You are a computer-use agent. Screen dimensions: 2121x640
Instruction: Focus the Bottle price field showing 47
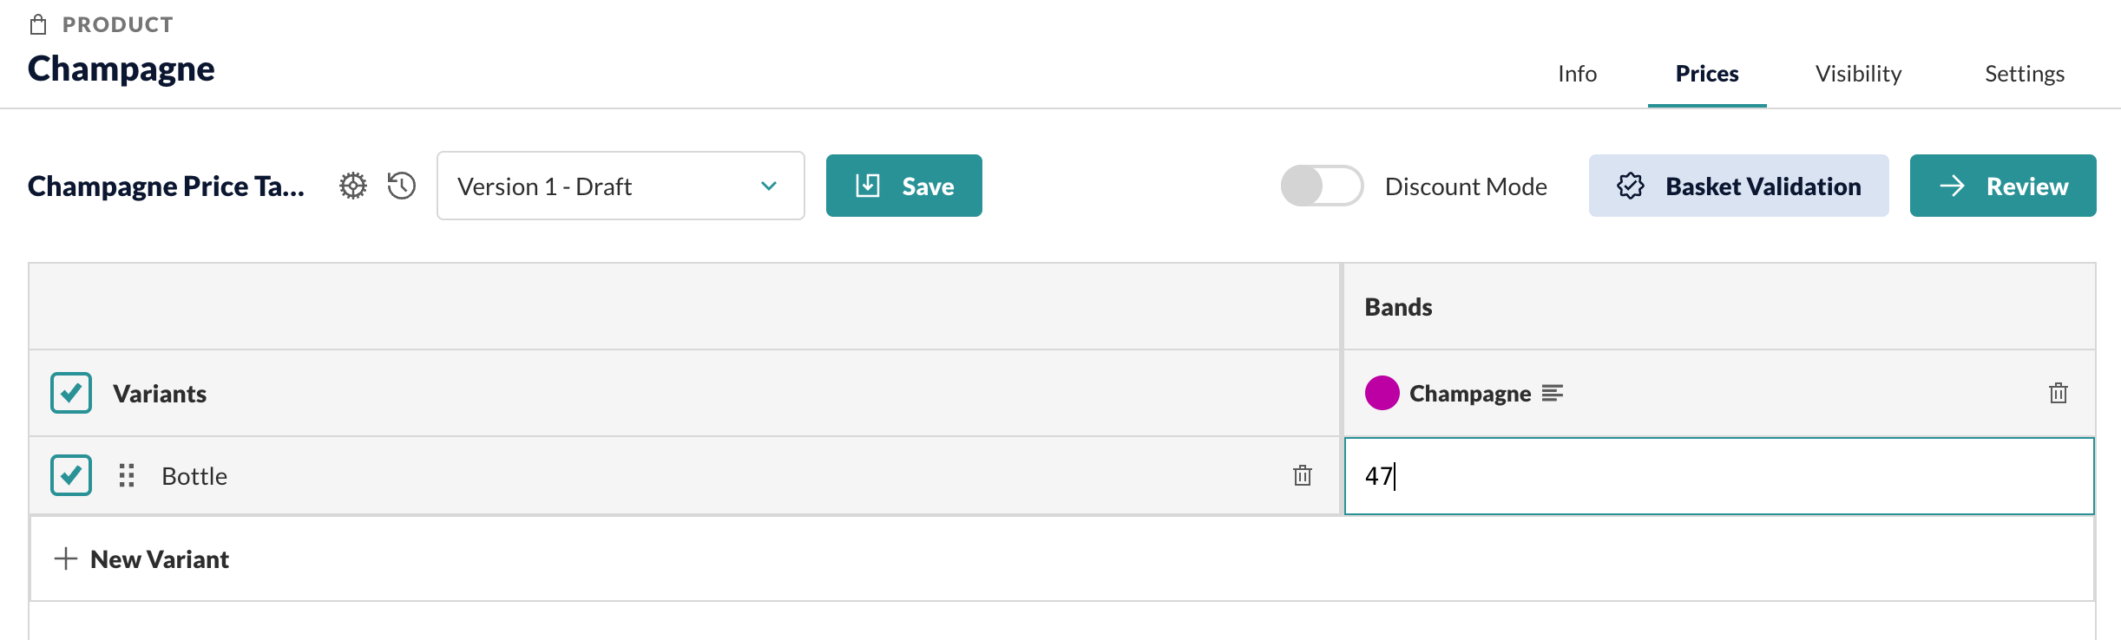pyautogui.click(x=1719, y=476)
